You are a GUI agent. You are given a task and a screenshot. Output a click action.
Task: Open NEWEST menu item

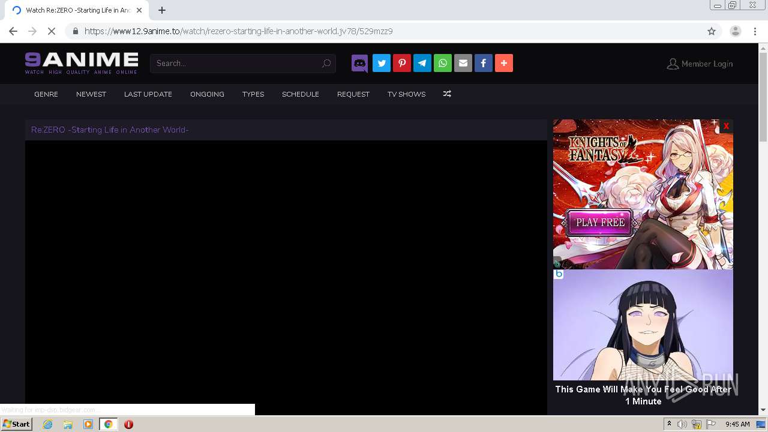coord(91,94)
